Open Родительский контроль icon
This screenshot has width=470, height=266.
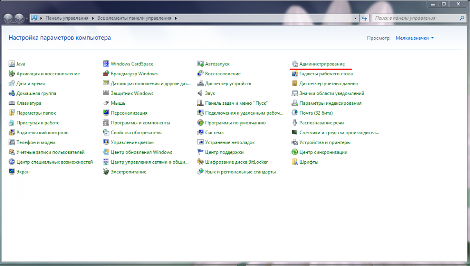tap(12, 133)
